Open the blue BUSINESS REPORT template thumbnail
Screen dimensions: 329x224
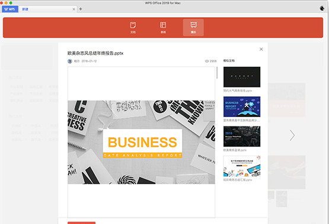(x=242, y=106)
